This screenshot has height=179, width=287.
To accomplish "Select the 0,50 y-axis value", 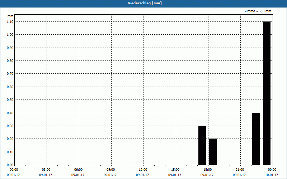I will point(10,100).
